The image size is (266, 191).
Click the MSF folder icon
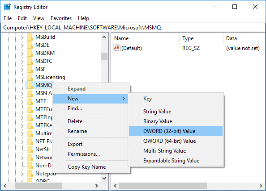pyautogui.click(x=30, y=69)
